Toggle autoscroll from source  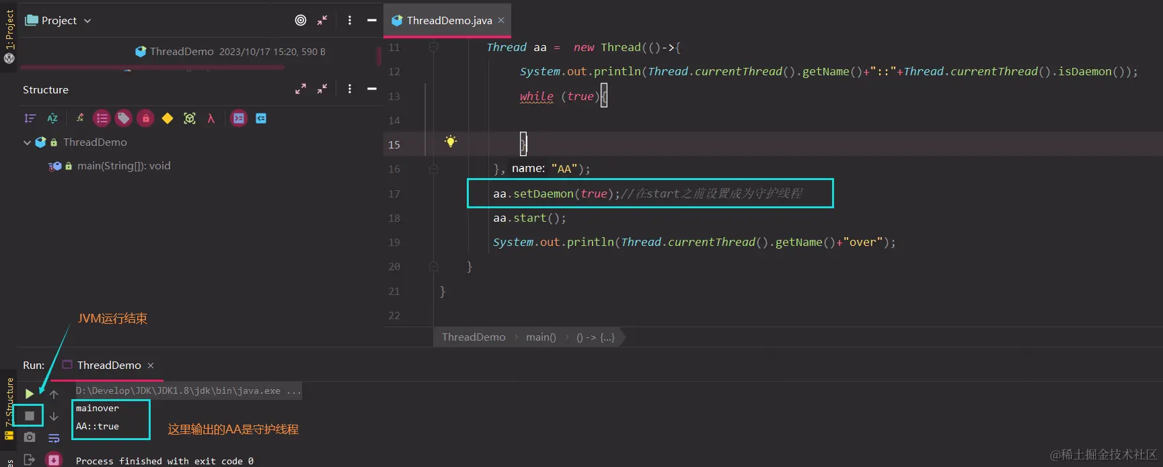(x=261, y=118)
